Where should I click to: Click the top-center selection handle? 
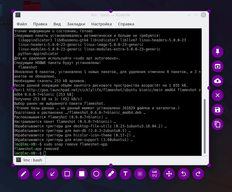111,11
